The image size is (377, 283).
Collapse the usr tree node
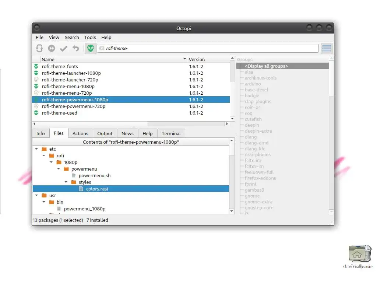36,195
